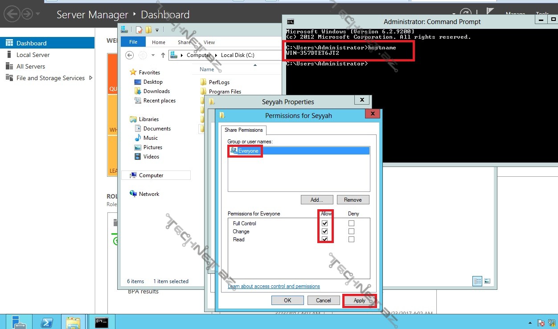Uncheck Allow for Full Control
The image size is (558, 329).
pos(325,223)
